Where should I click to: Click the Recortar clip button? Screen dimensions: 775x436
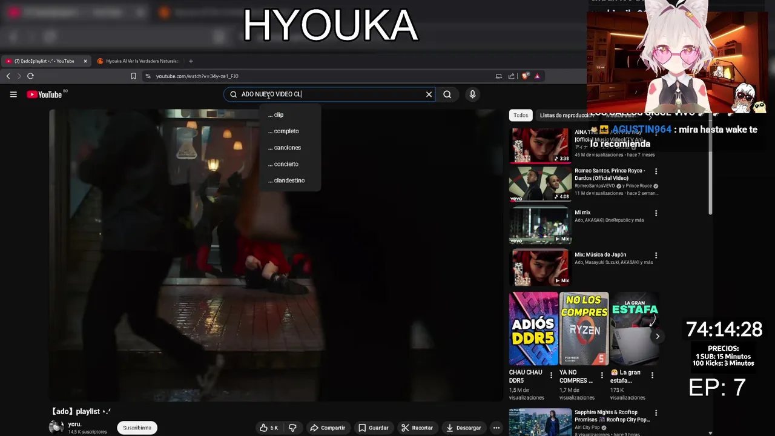point(417,428)
